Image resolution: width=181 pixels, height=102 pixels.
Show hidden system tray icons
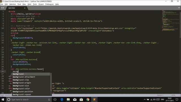tap(145, 99)
